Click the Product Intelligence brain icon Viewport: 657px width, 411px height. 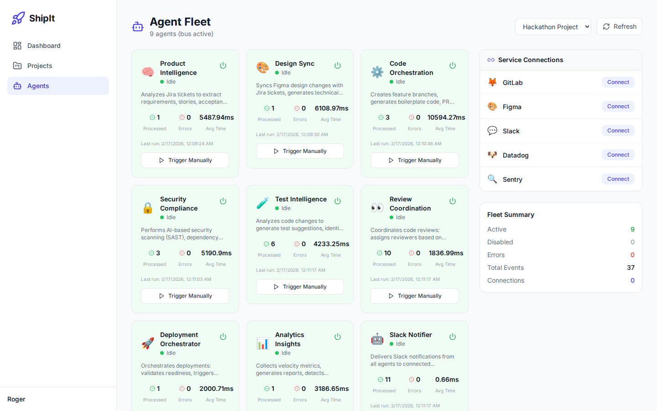pos(147,72)
